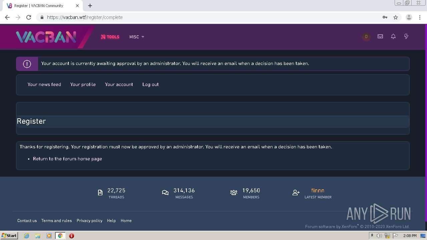Viewport: 427px width, 240px height.
Task: Go back in browser history
Action: [7, 17]
